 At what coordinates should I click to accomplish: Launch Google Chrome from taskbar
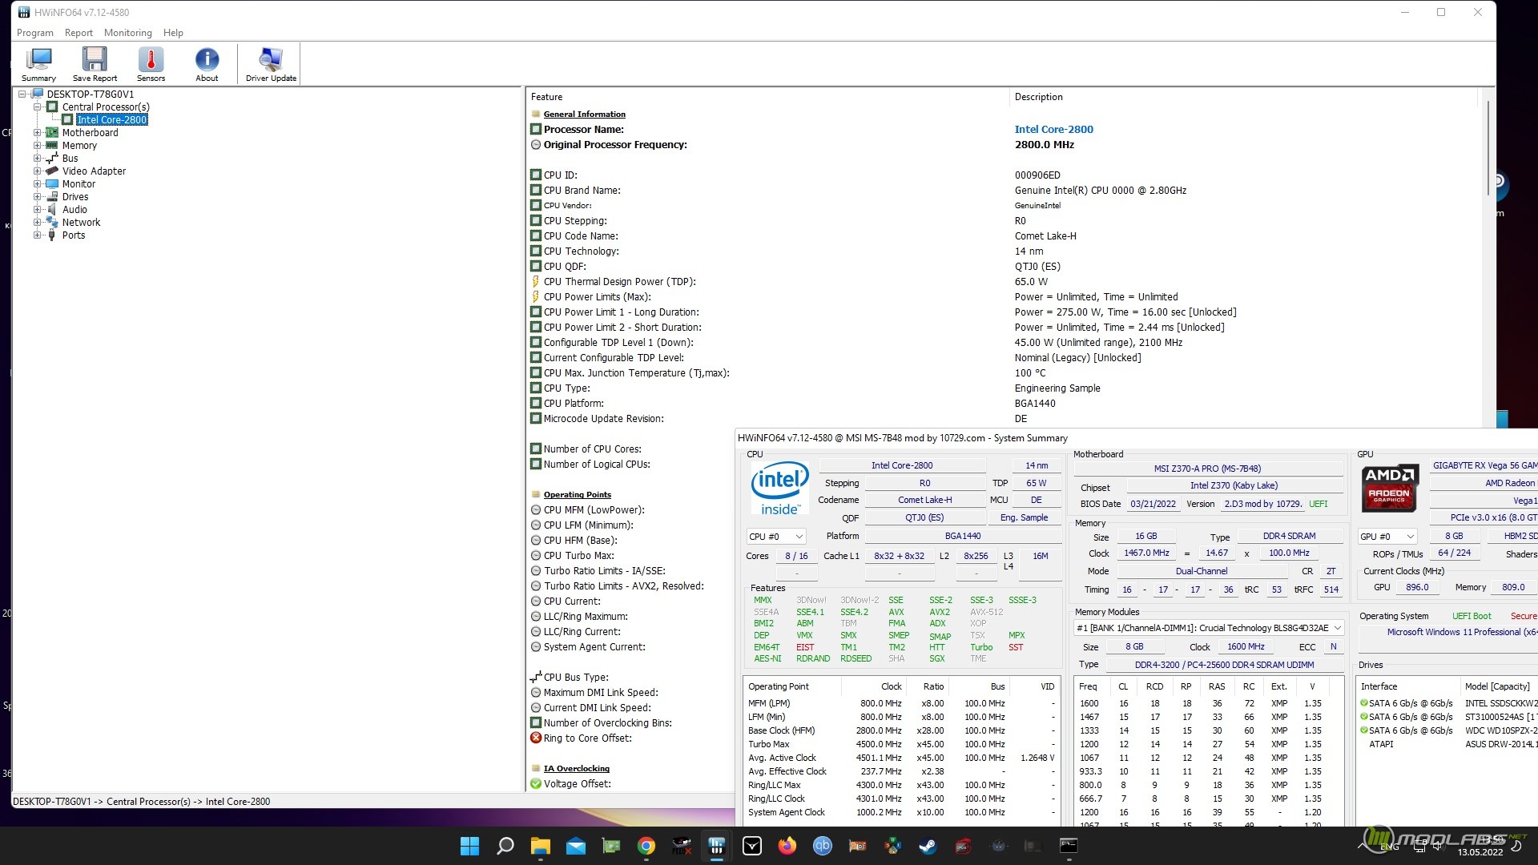click(646, 846)
